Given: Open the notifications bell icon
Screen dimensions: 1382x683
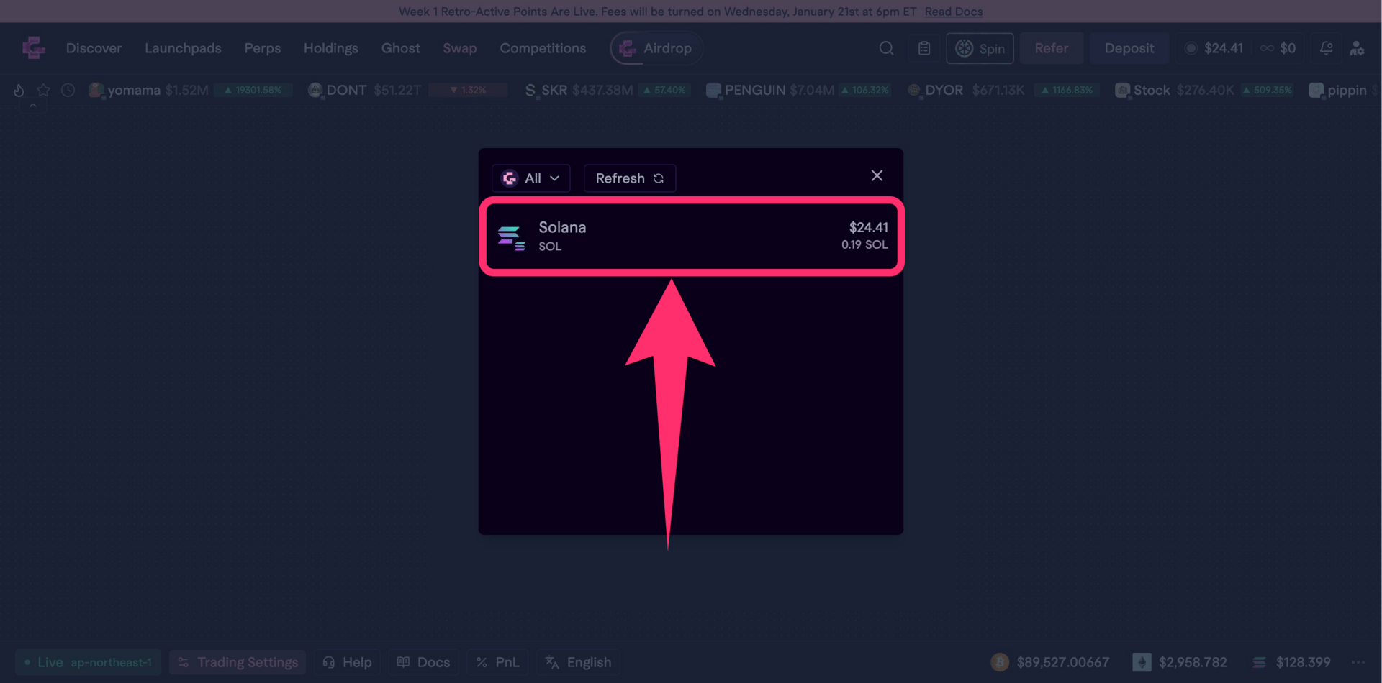Looking at the screenshot, I should pos(1326,48).
